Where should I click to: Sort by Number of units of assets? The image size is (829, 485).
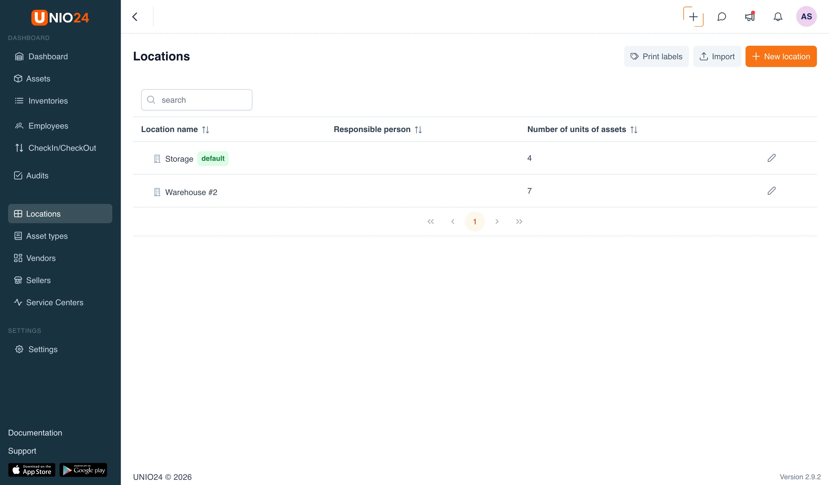pos(634,129)
